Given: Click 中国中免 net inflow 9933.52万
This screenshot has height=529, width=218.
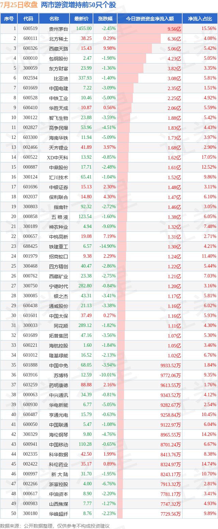Looking at the screenshot, I should coord(171,365).
